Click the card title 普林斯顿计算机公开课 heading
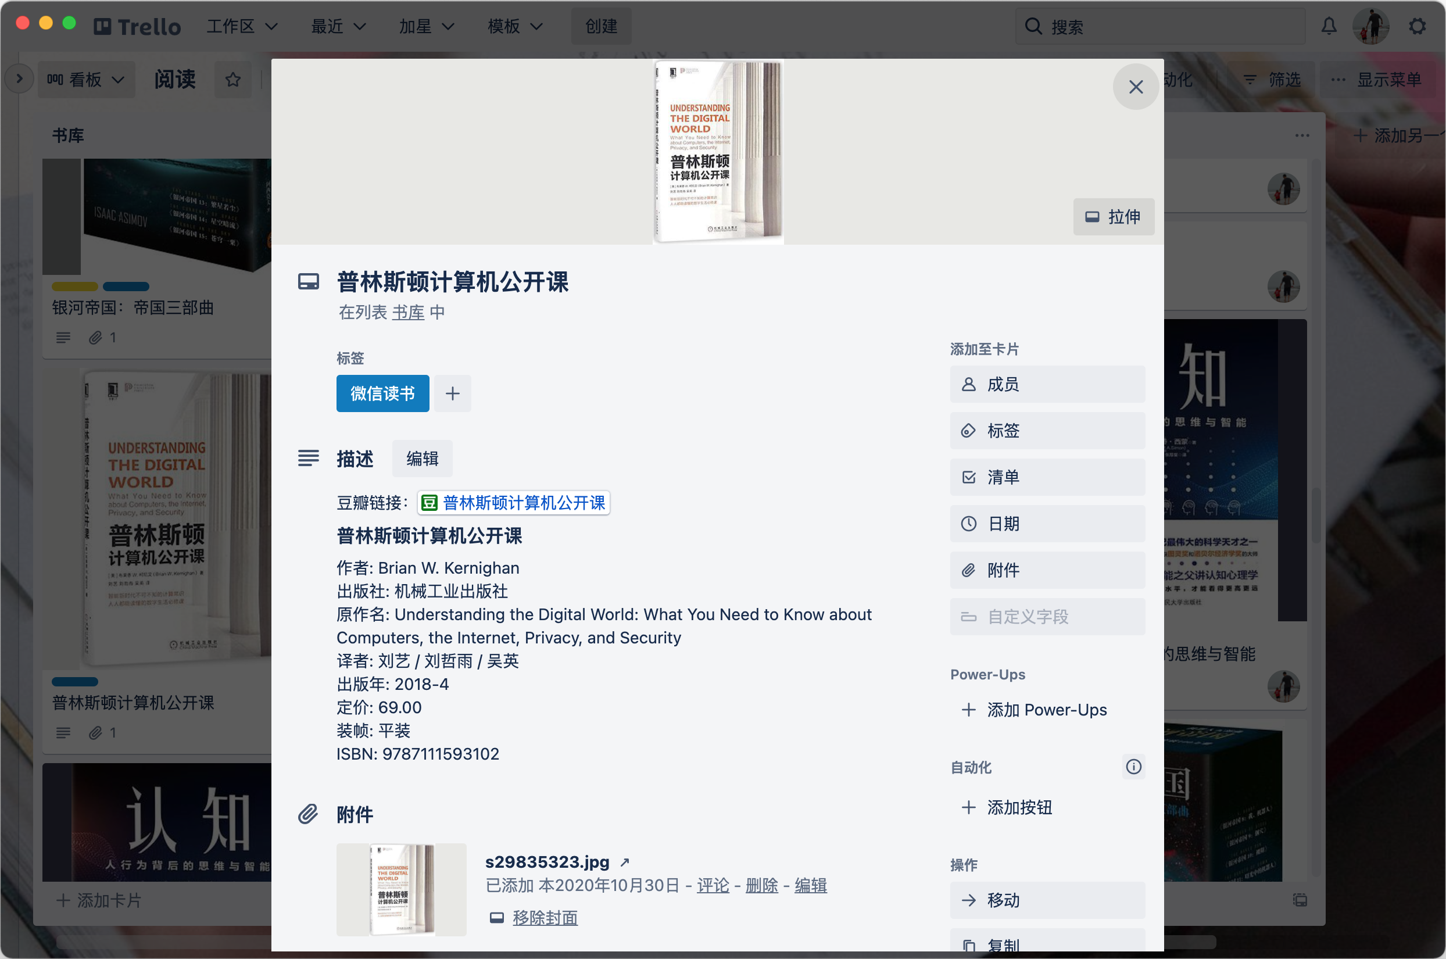1446x959 pixels. pos(452,282)
